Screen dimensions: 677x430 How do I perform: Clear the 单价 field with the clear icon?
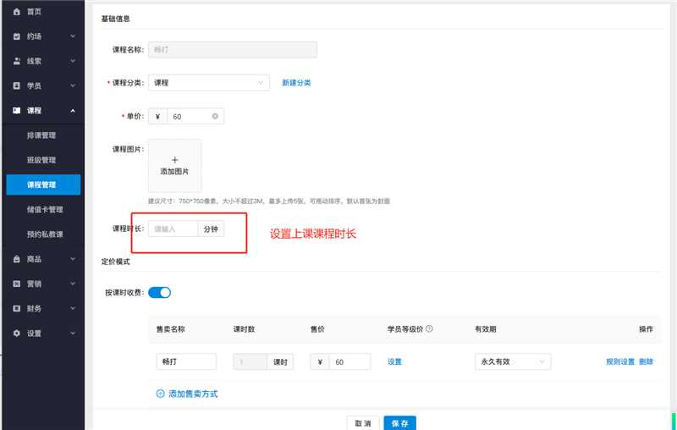[215, 116]
